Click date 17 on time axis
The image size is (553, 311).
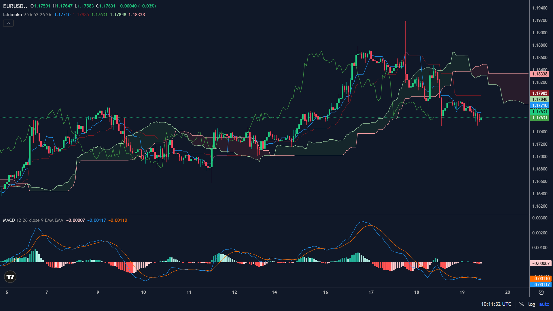[371, 292]
